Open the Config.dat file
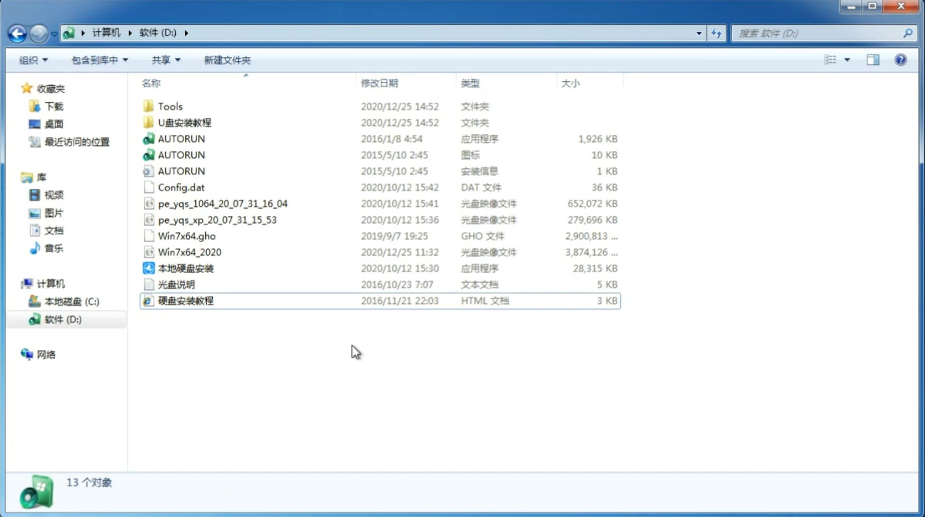 click(181, 187)
